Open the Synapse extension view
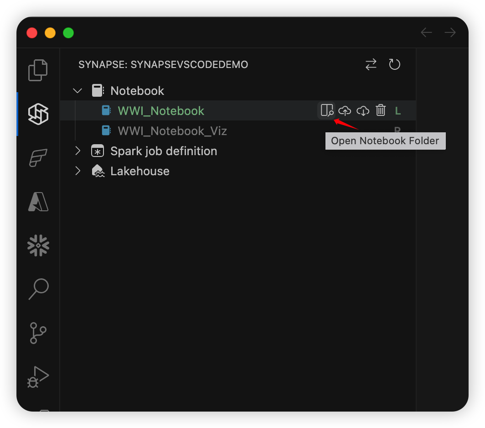Viewport: 485px width, 428px height. [x=38, y=114]
